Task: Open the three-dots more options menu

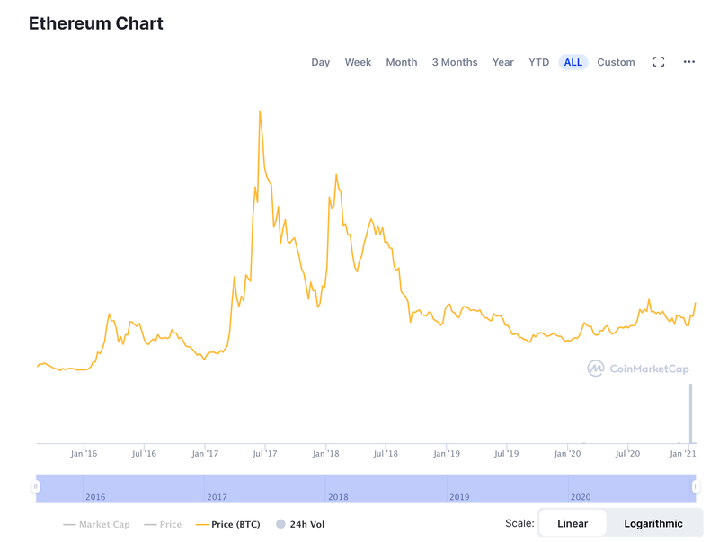Action: point(689,62)
